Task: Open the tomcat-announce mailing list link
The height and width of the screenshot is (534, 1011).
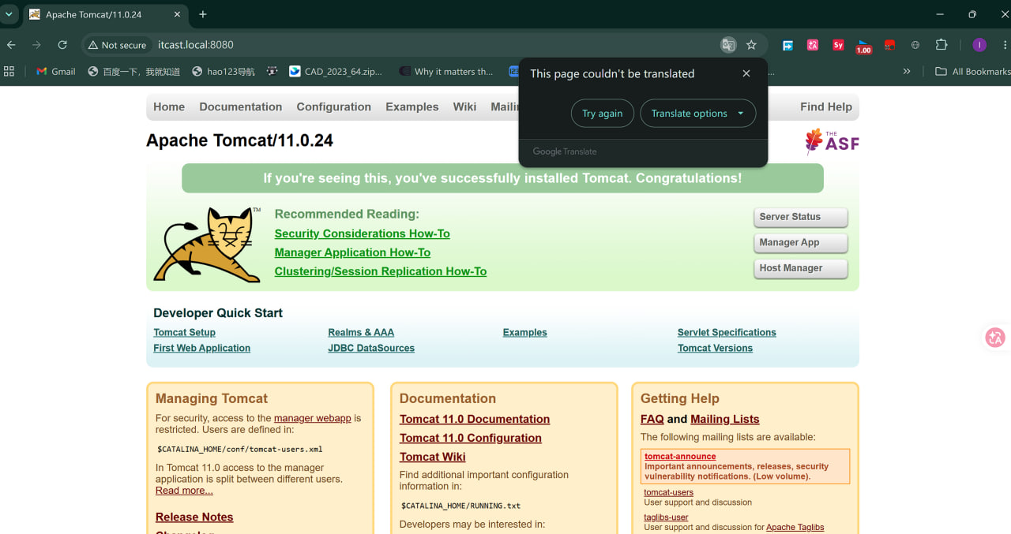Action: pyautogui.click(x=680, y=457)
